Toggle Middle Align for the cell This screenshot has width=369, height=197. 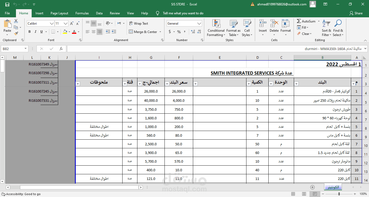pyautogui.click(x=94, y=24)
